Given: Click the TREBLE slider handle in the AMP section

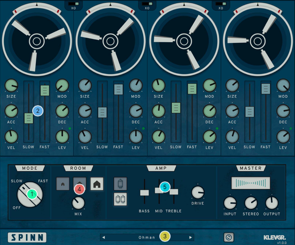Looking at the screenshot, I should coord(174,192).
